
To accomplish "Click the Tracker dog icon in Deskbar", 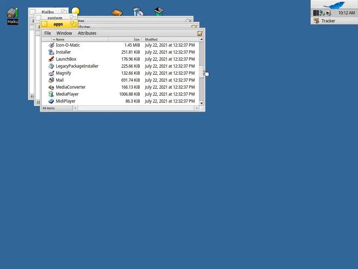I will tap(316, 21).
